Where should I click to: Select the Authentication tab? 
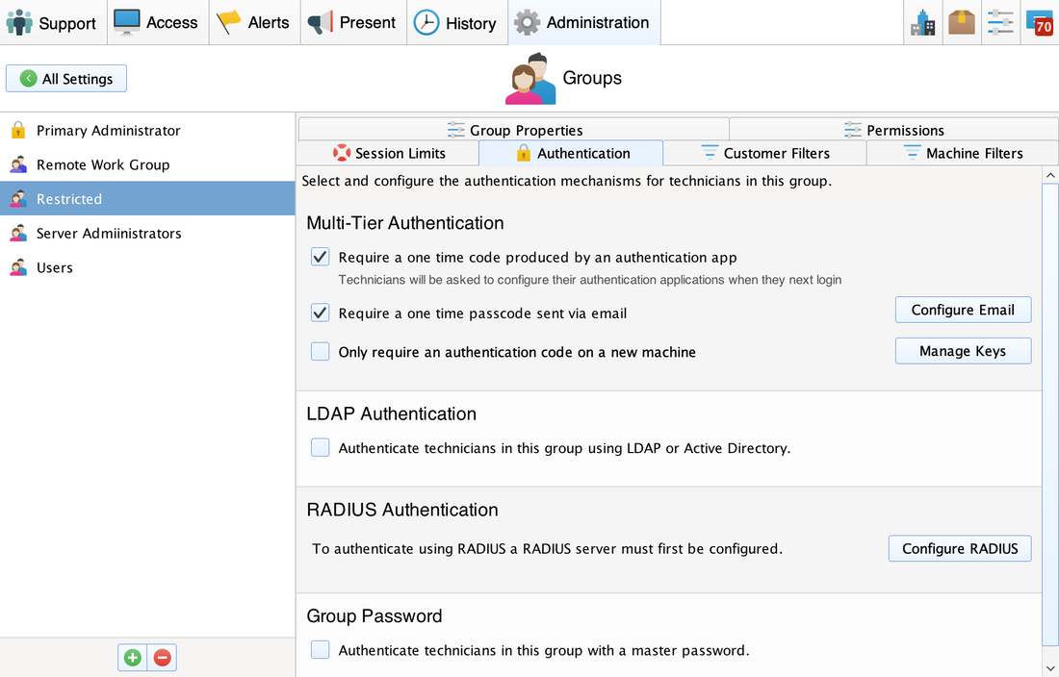pyautogui.click(x=571, y=153)
